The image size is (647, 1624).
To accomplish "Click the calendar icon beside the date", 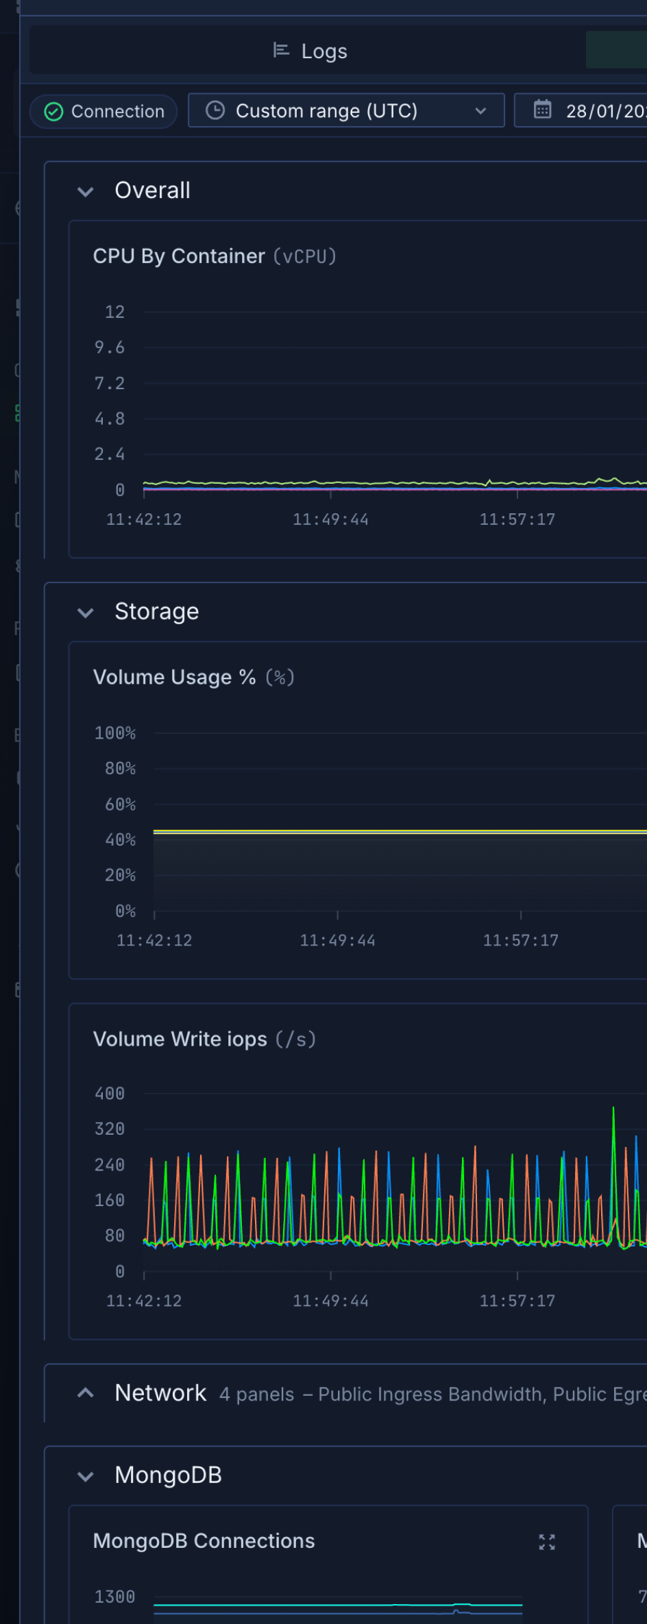I will pos(542,110).
